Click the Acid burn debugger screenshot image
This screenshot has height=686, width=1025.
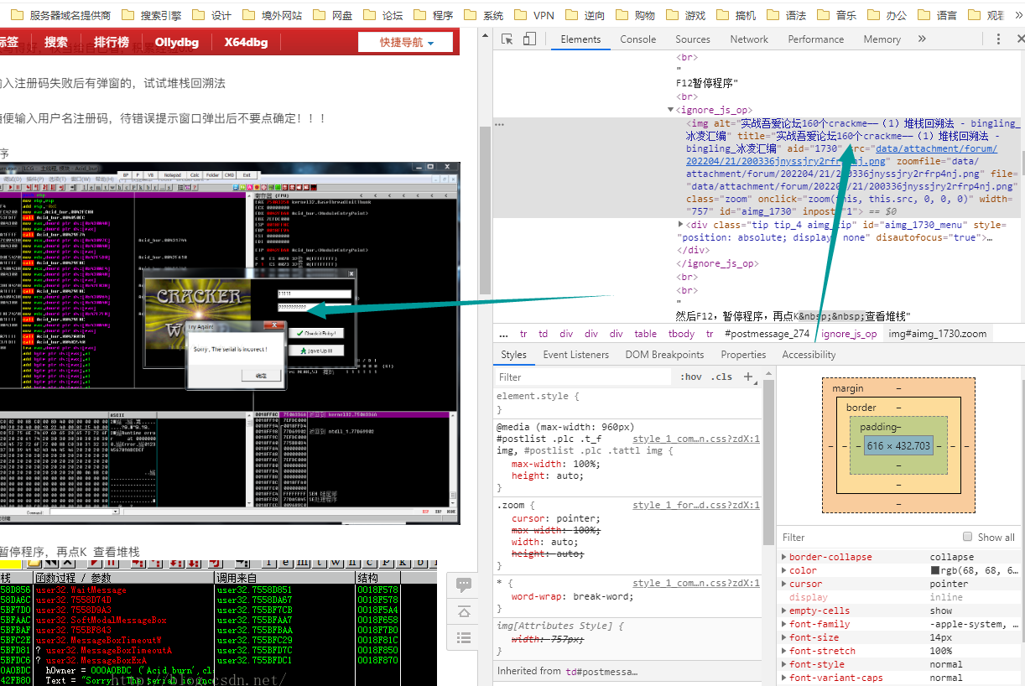(230, 343)
